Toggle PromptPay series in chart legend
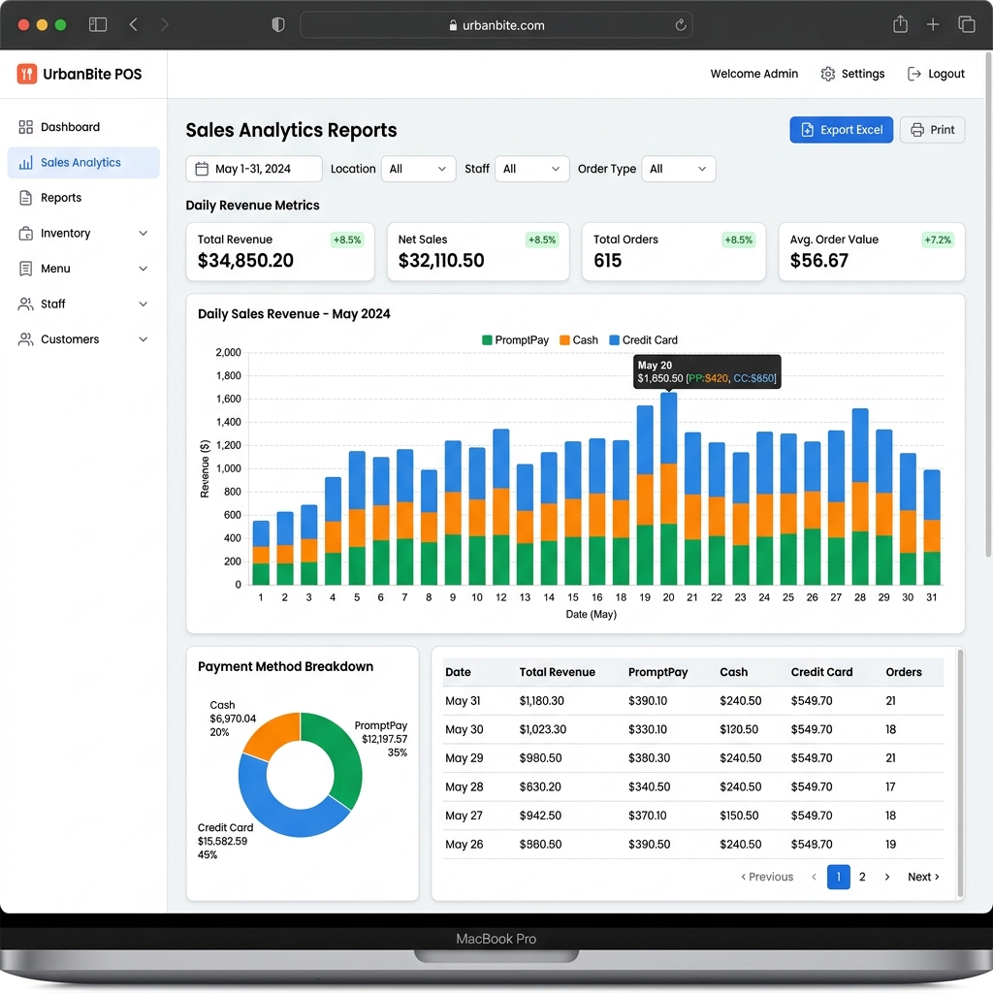Screen dimensions: 993x993 point(516,340)
